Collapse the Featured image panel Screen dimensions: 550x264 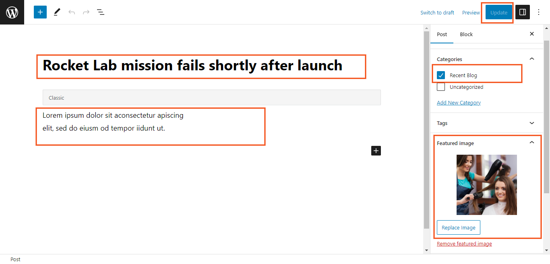532,143
